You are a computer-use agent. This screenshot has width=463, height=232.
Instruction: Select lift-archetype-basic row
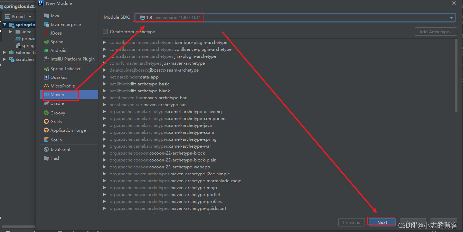pos(278,84)
